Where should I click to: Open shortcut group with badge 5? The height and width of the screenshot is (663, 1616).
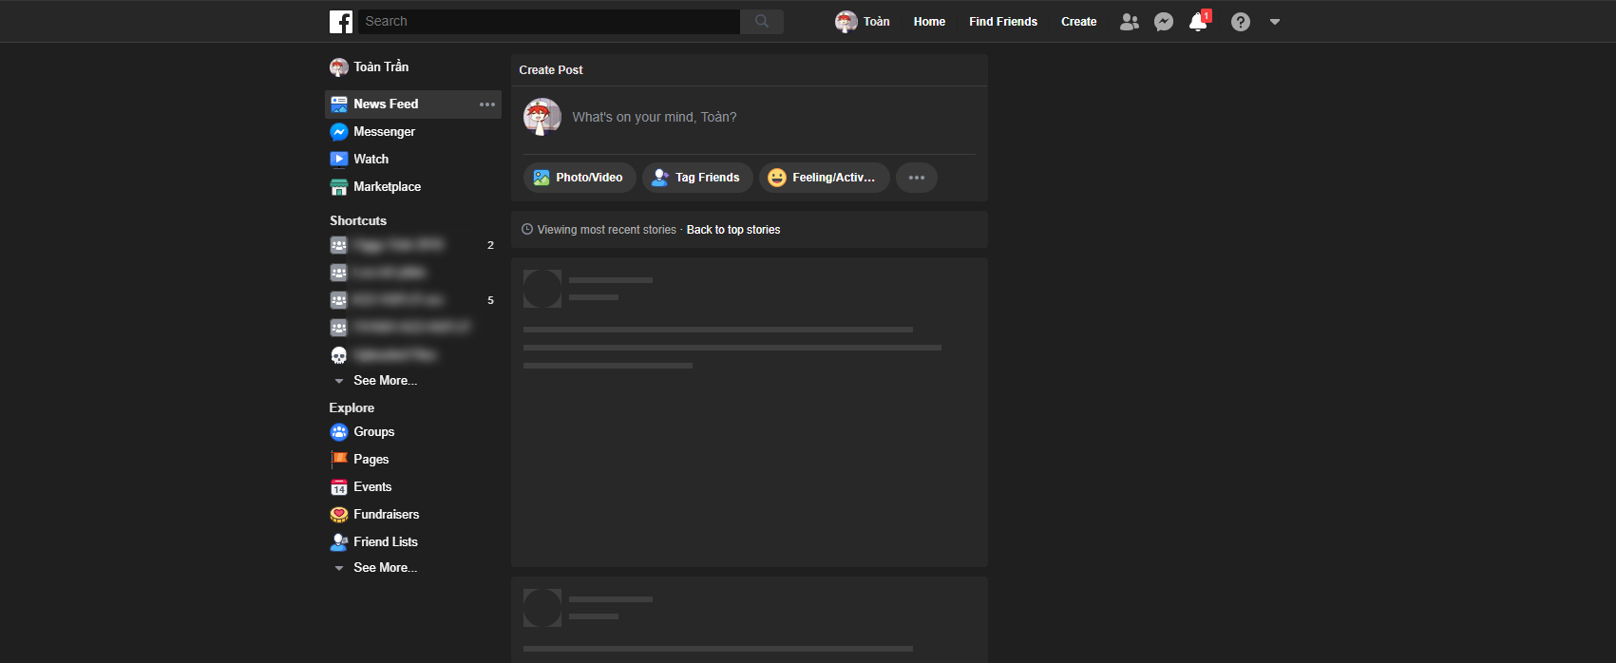[x=411, y=300]
